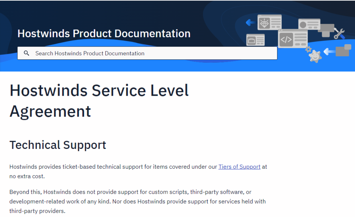The width and height of the screenshot is (355, 217).
Task: Focus the Search Hostwinds Product Documentation field
Action: (x=147, y=53)
